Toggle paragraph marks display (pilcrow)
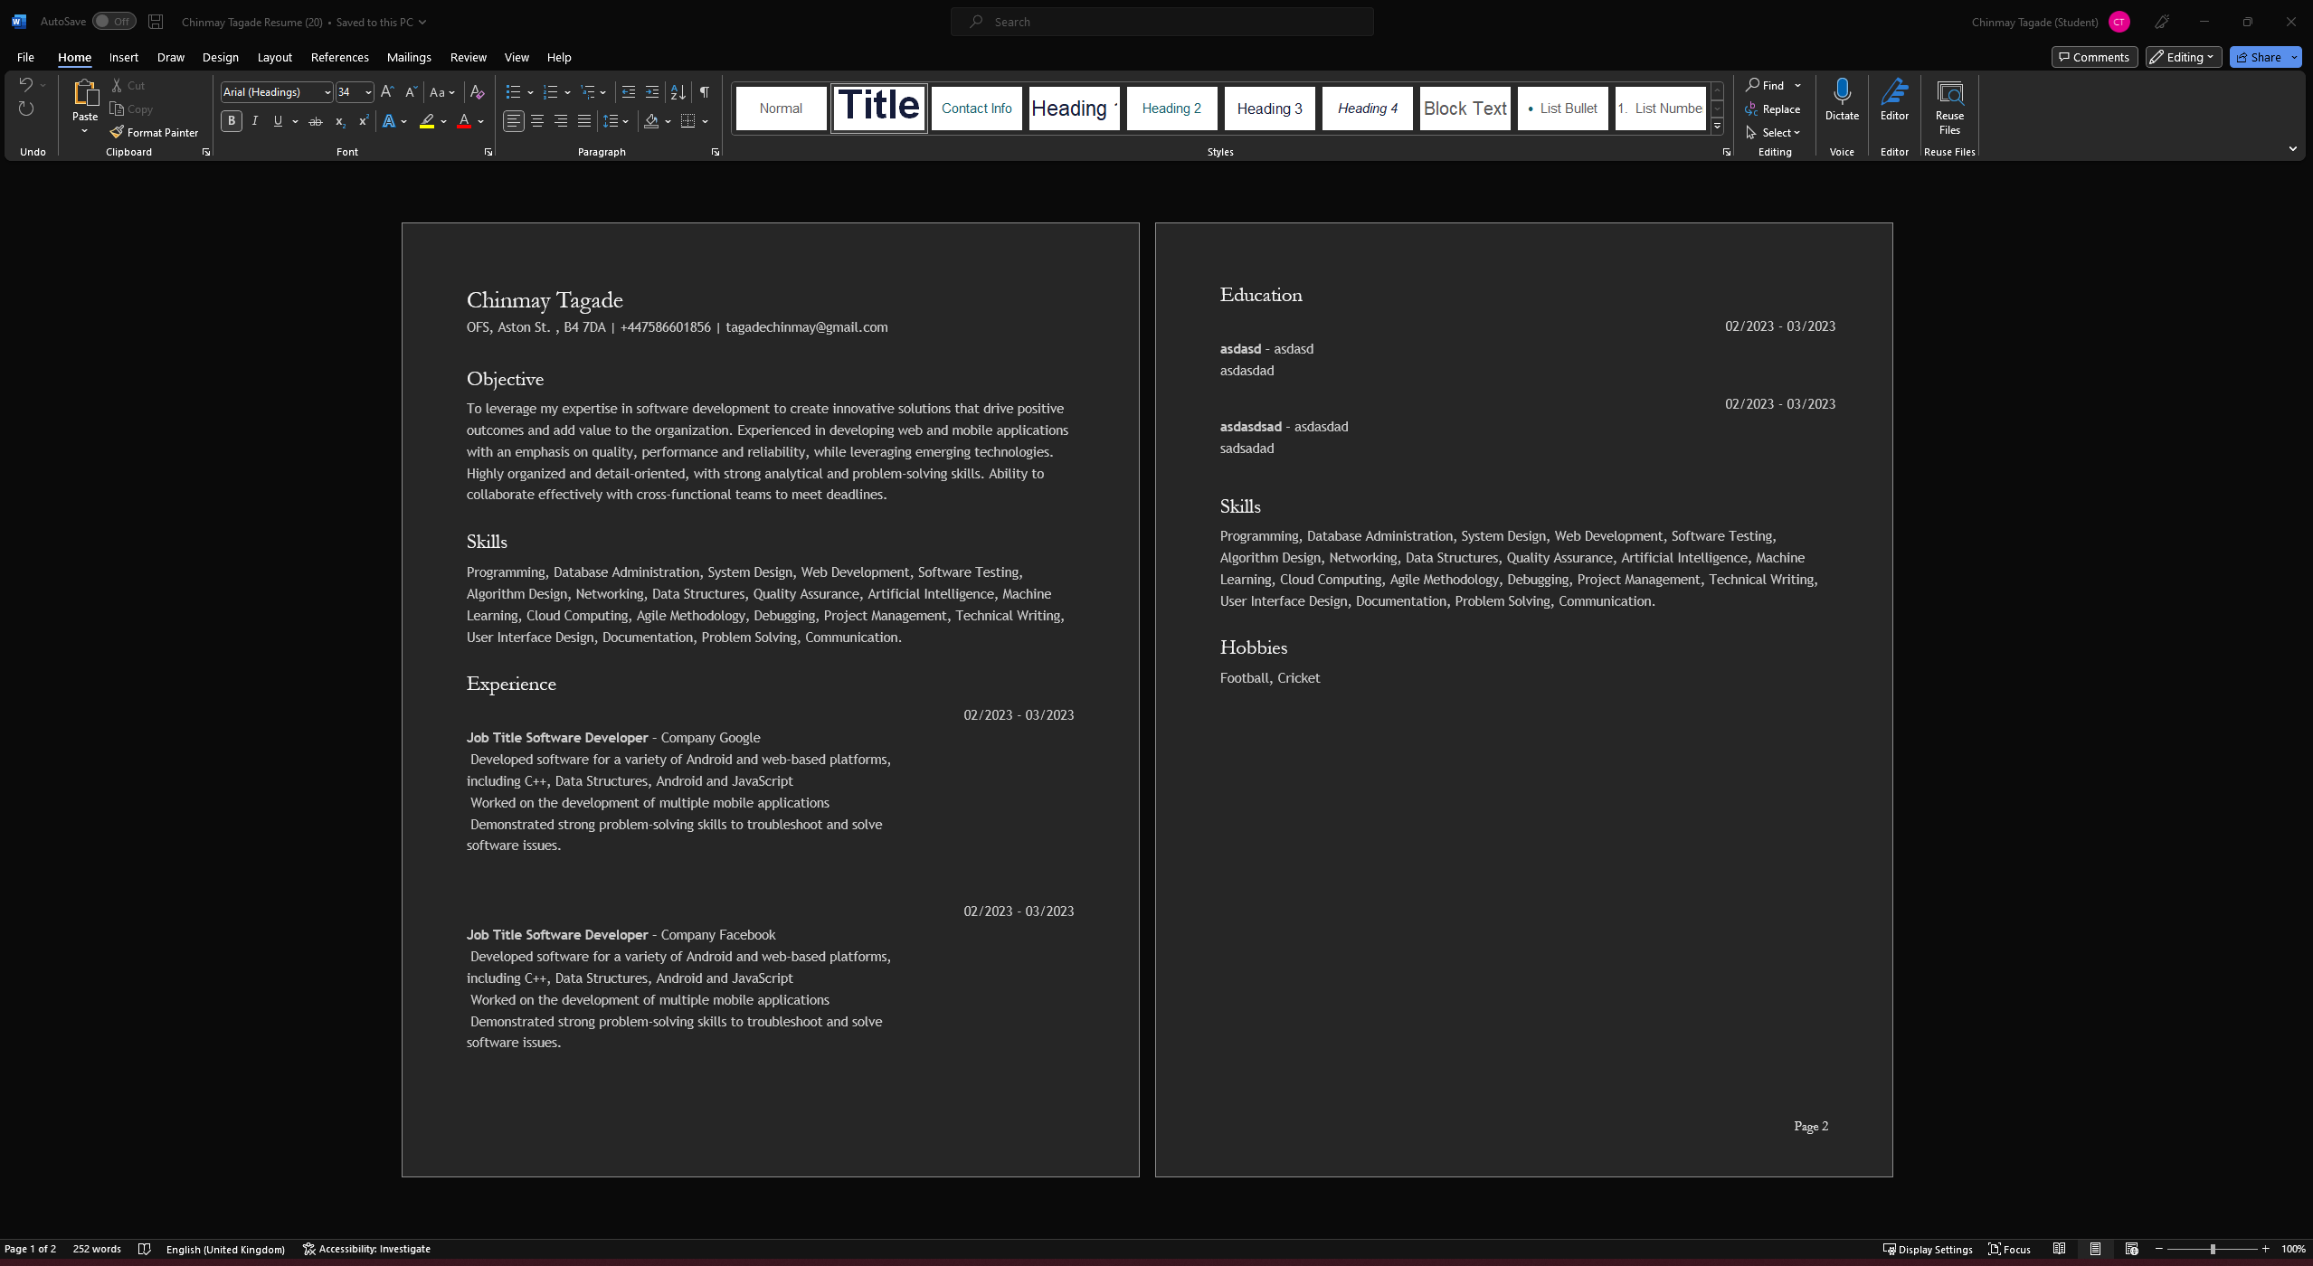 click(x=704, y=92)
